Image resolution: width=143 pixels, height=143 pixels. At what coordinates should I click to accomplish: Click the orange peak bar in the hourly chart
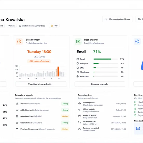(x=58, y=71)
